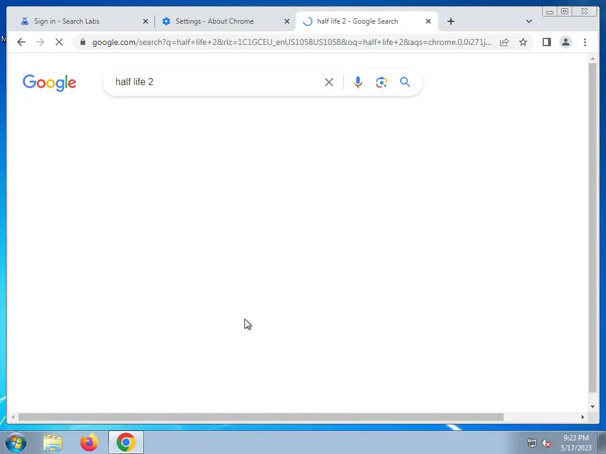Viewport: 606px width, 454px height.
Task: Search by image using Google Lens icon
Action: point(382,82)
